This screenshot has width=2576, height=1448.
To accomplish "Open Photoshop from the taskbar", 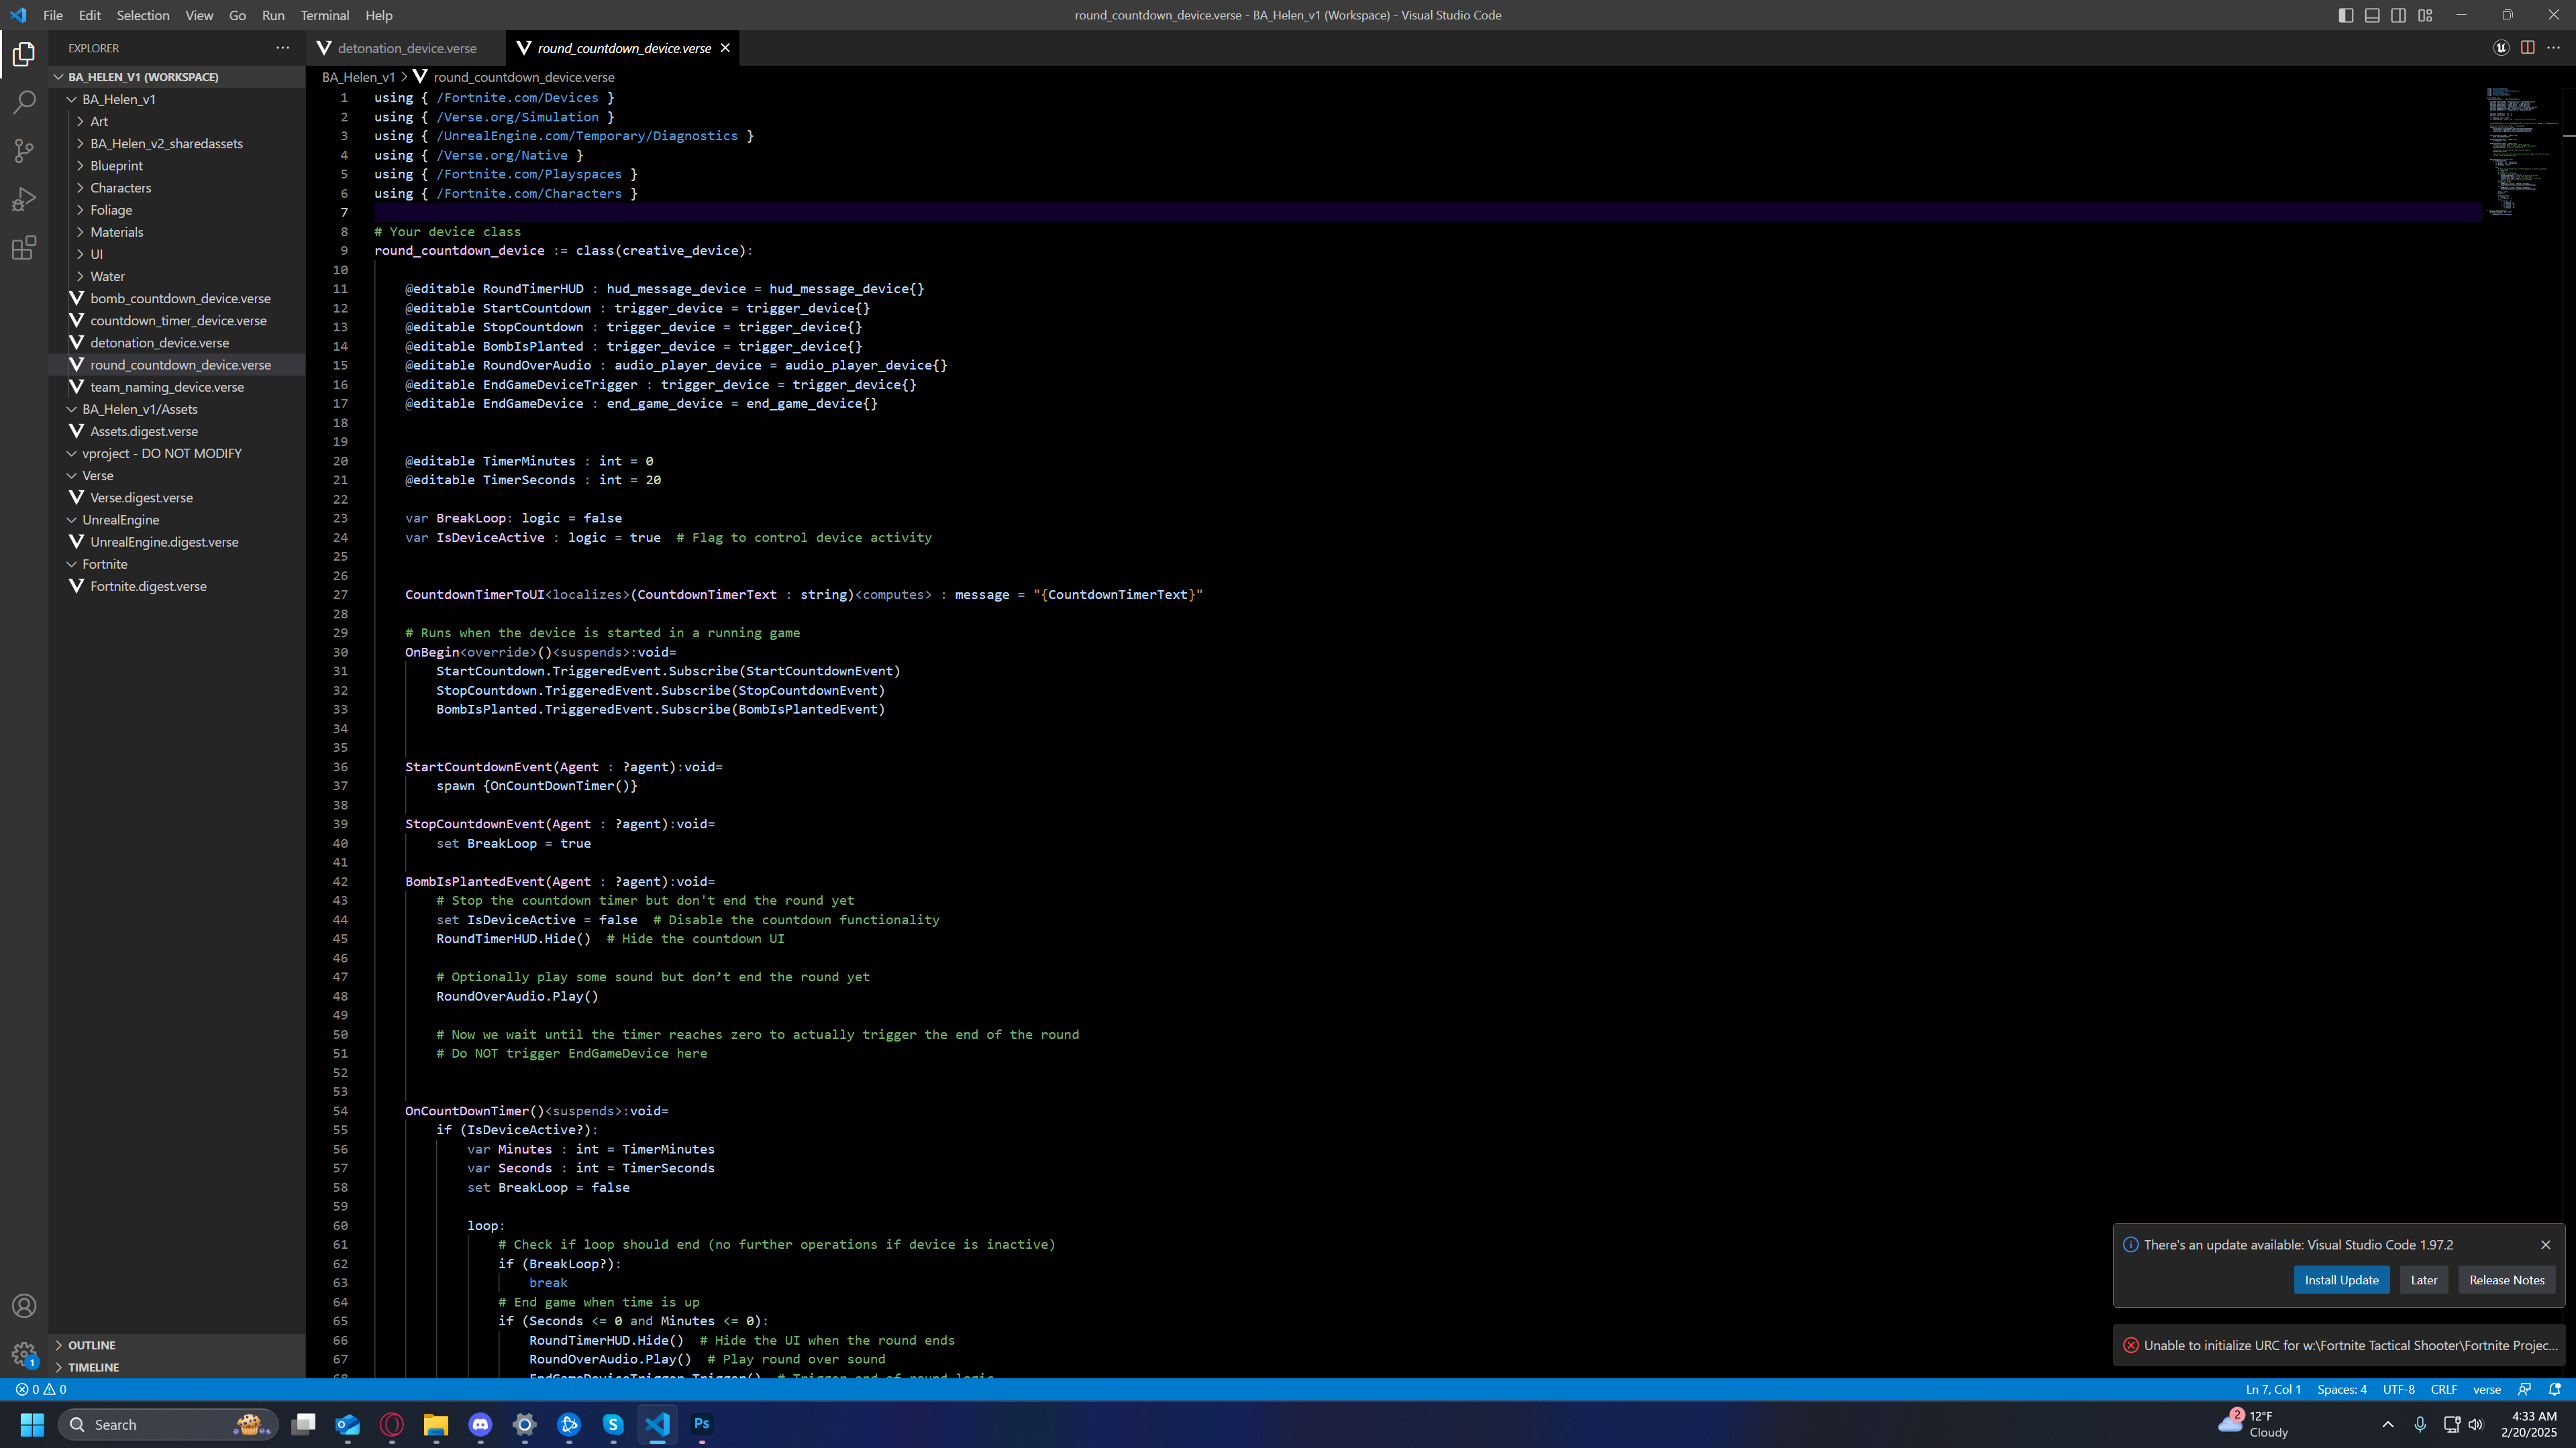I will pyautogui.click(x=702, y=1424).
